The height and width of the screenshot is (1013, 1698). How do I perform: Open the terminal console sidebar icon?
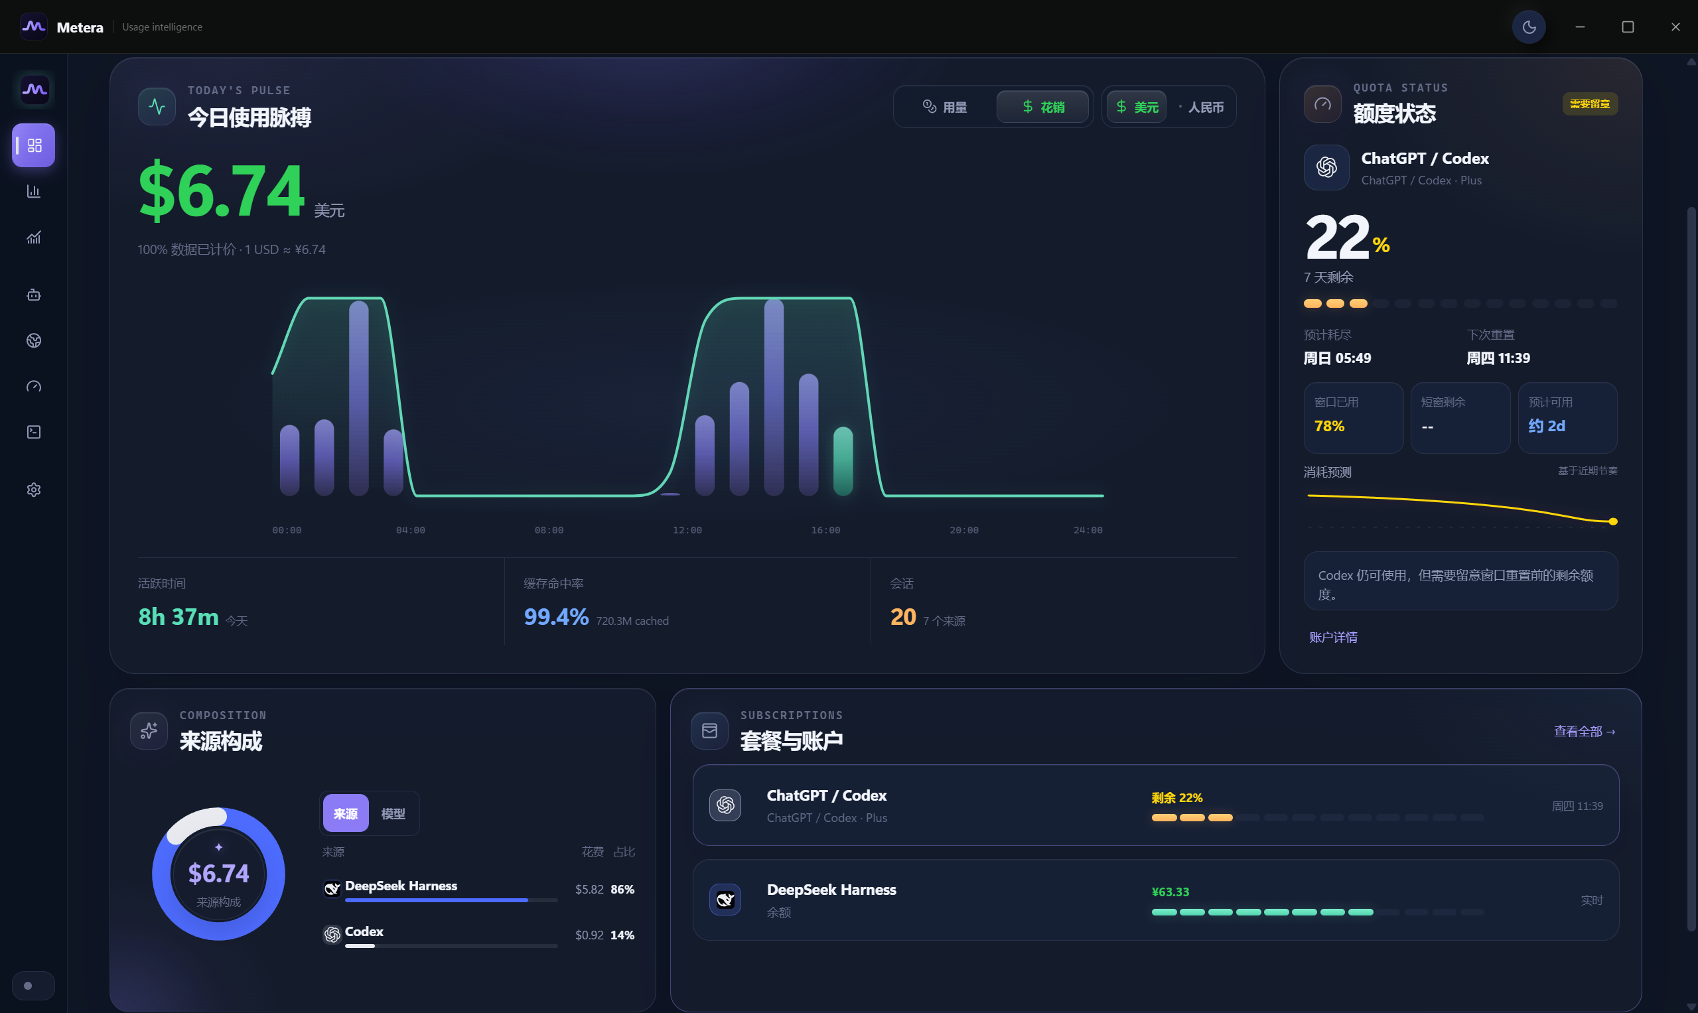coord(33,432)
